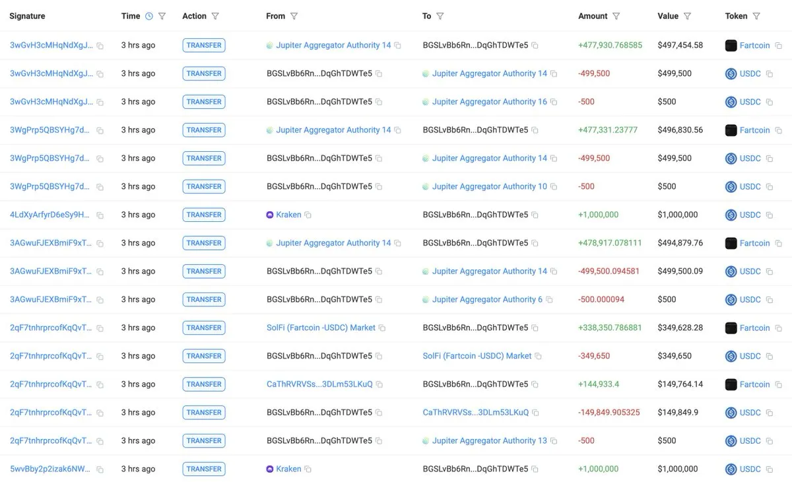Open Jupiter Aggregator Authority 10 account
The width and height of the screenshot is (792, 482).
(490, 186)
